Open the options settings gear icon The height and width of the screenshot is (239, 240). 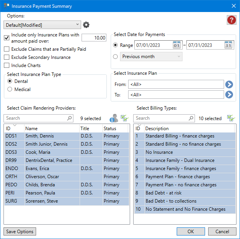pyautogui.click(x=86, y=25)
